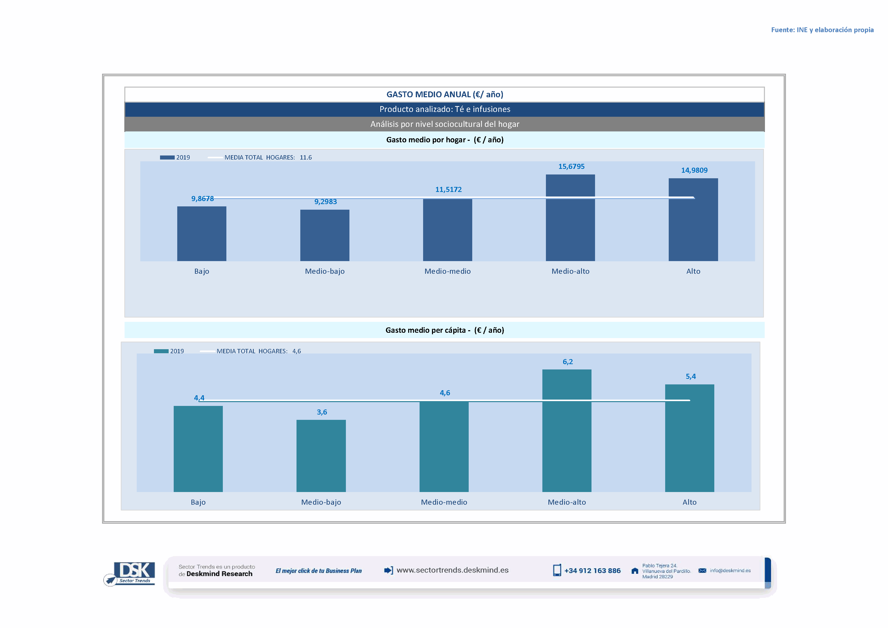888x628 pixels.
Task: Click 'Fuente: INE y elaboración propia' text
Action: click(x=822, y=30)
